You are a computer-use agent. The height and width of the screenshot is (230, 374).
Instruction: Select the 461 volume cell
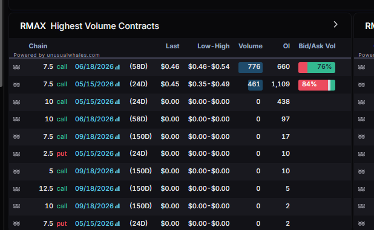pos(255,85)
